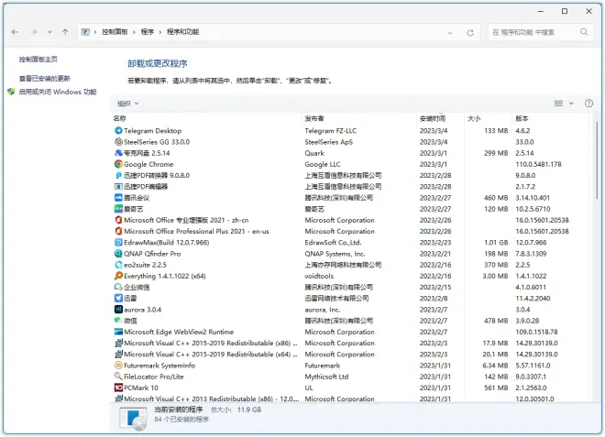Select the 133 MB size cell

point(496,131)
